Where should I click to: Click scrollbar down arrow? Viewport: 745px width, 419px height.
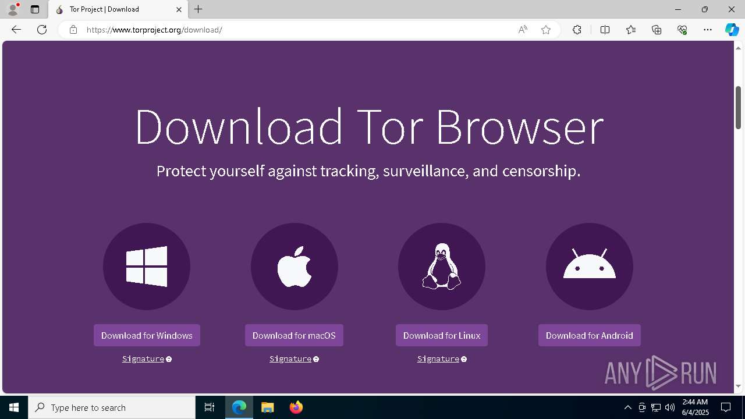point(738,386)
